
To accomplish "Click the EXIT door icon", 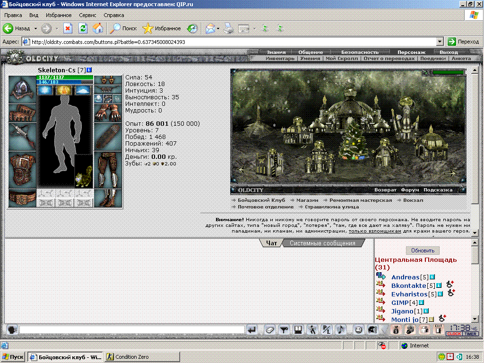I will pos(438,329).
